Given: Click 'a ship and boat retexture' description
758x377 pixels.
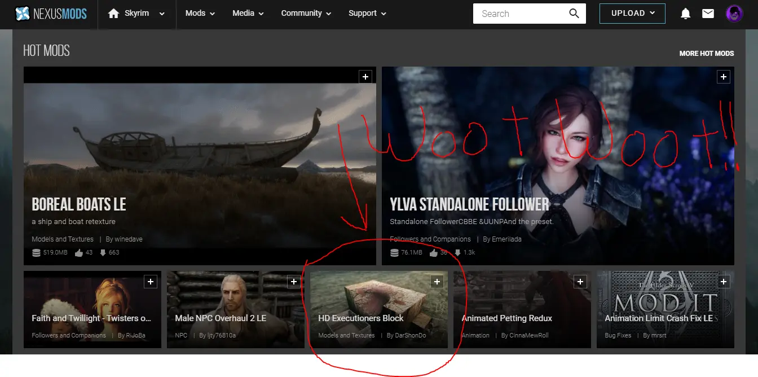Looking at the screenshot, I should tap(73, 222).
